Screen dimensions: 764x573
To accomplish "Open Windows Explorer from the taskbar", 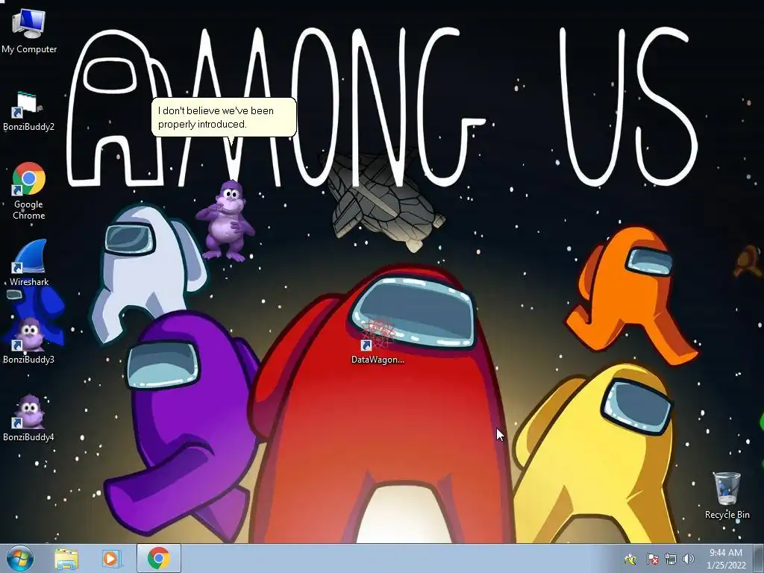I will pyautogui.click(x=66, y=558).
